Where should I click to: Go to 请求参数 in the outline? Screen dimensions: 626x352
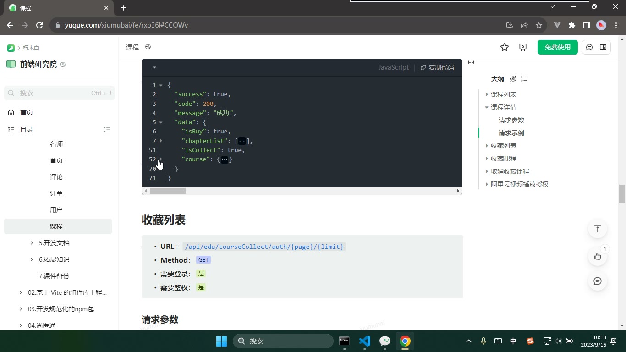tap(511, 120)
